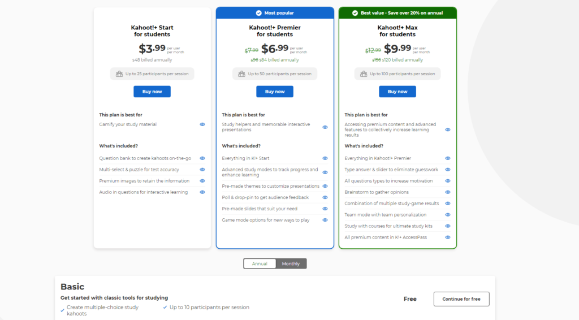Choose Continue for free on Basic plan
The image size is (579, 320).
(x=461, y=299)
